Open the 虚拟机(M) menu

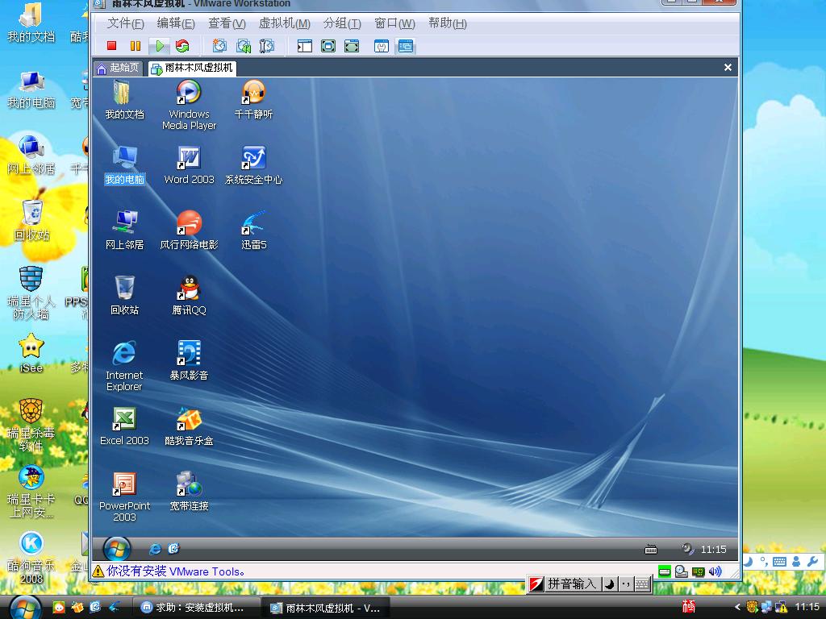coord(284,23)
